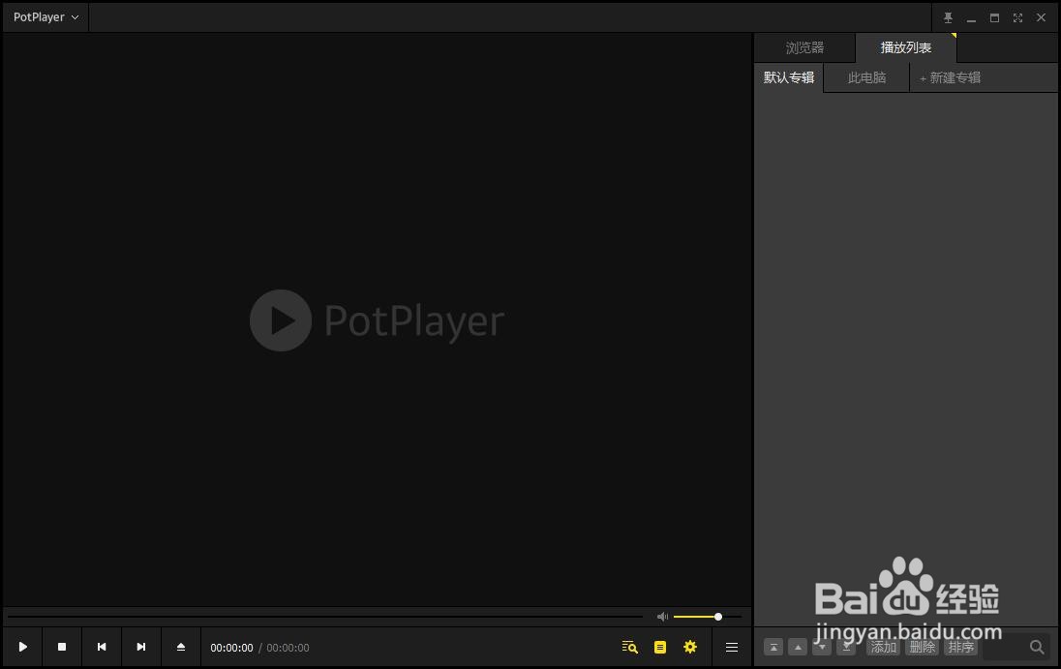Image resolution: width=1061 pixels, height=669 pixels.
Task: Move playlist item down one position
Action: click(x=822, y=647)
